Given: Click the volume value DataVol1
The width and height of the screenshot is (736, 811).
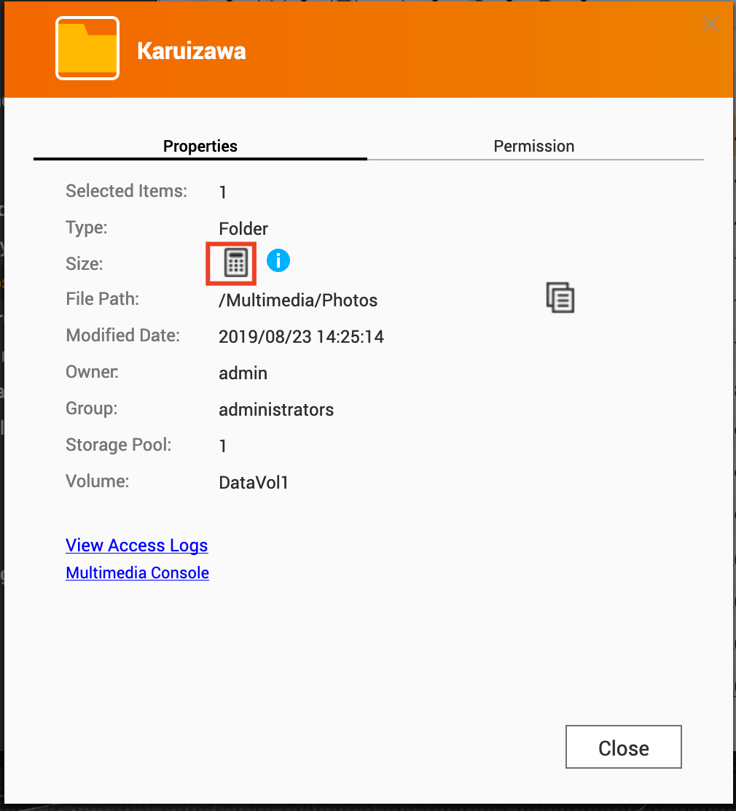Looking at the screenshot, I should point(254,483).
